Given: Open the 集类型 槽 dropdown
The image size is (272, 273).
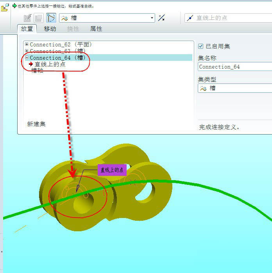Looking at the screenshot, I should click(x=235, y=88).
